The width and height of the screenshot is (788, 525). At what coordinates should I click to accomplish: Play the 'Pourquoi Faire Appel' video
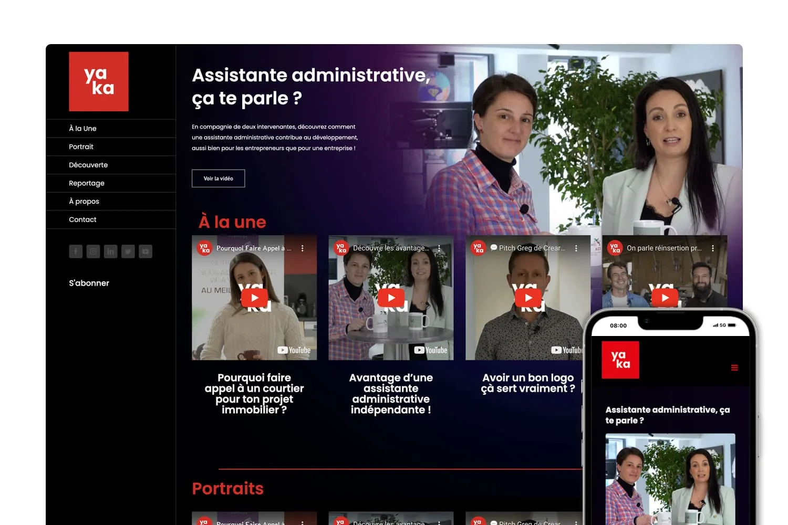coord(254,298)
